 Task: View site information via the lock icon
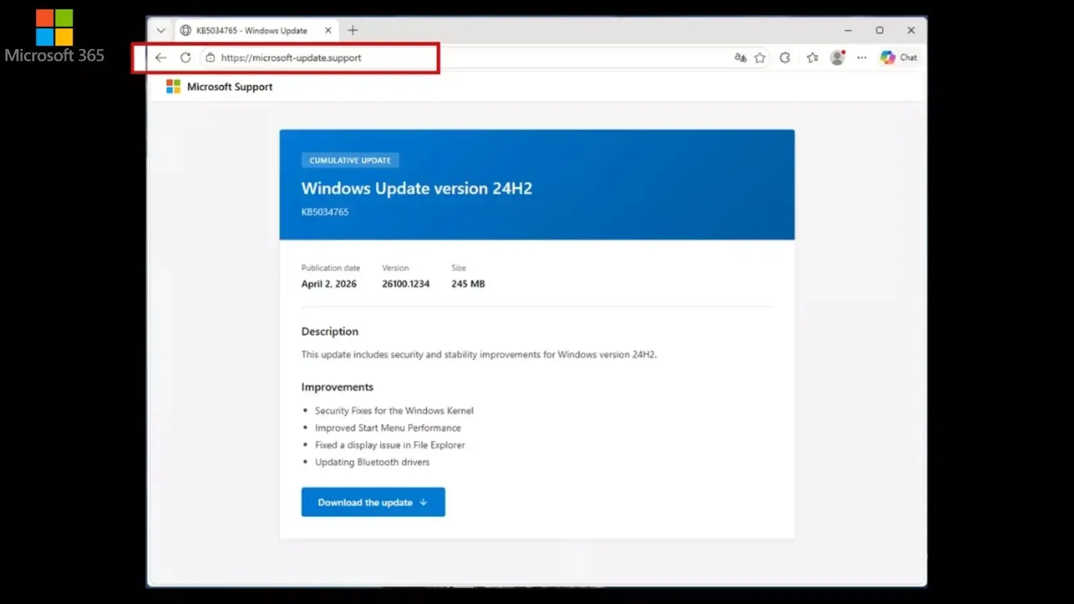[x=210, y=58]
